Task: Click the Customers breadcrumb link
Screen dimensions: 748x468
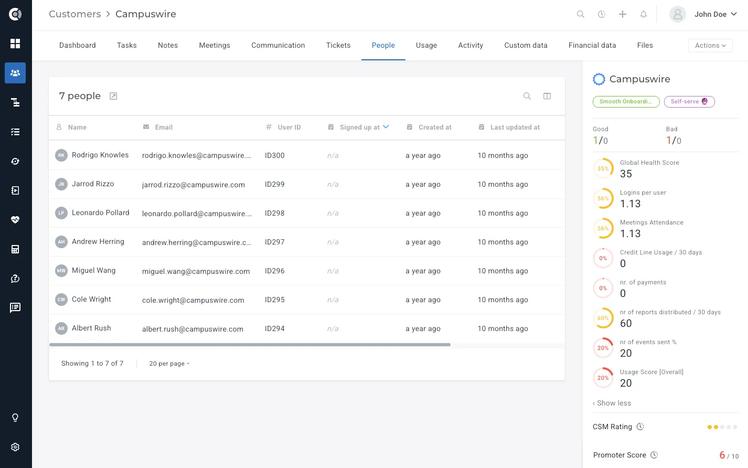Action: (75, 14)
